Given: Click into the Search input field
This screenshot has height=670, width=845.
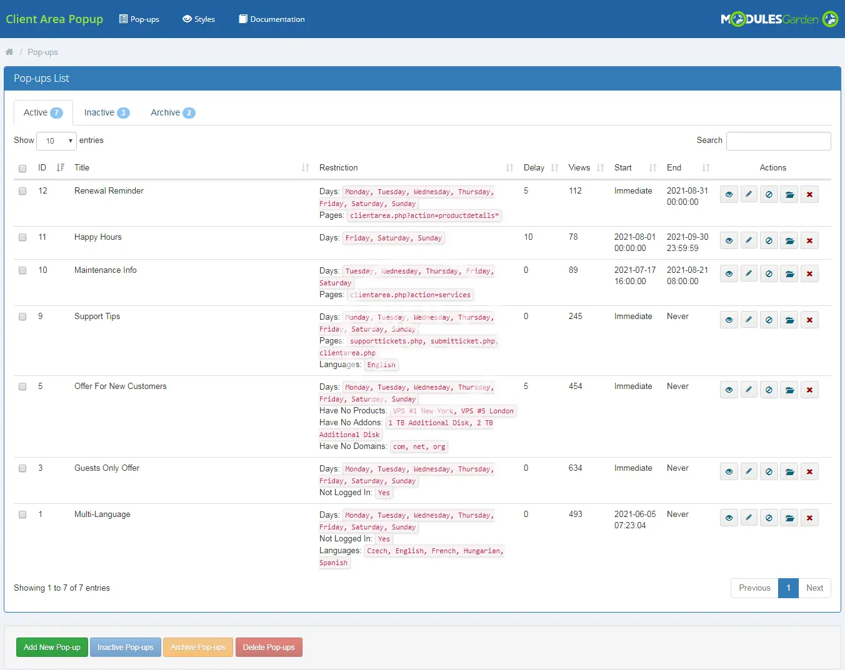Looking at the screenshot, I should coord(778,141).
